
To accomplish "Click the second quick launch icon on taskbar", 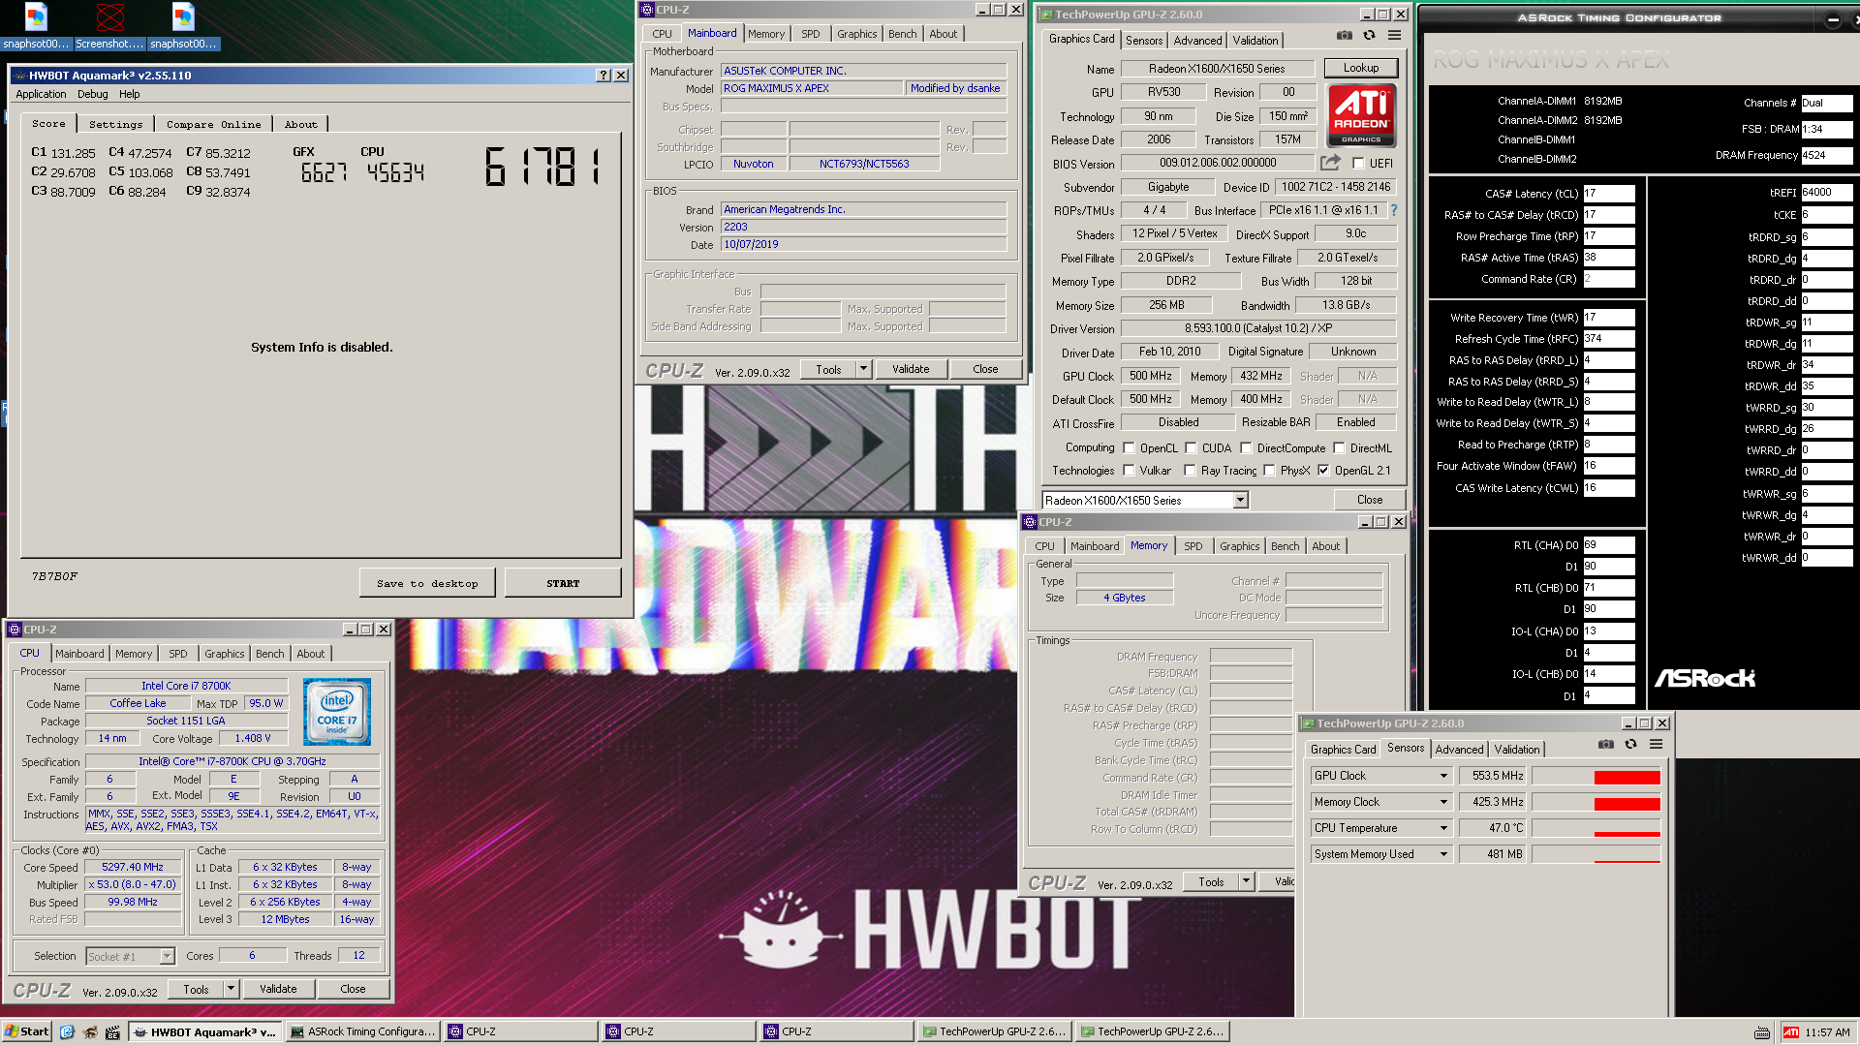I will point(90,1032).
